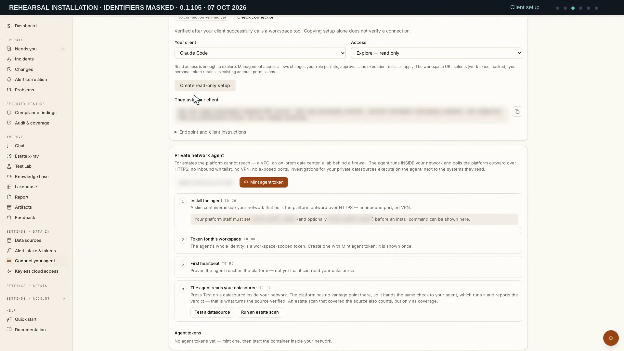
Task: Expand Endpoint and client instructions
Action: tap(210, 132)
